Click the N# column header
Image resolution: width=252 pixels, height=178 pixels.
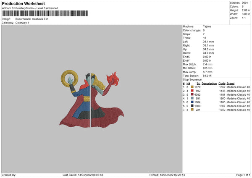click(188, 83)
